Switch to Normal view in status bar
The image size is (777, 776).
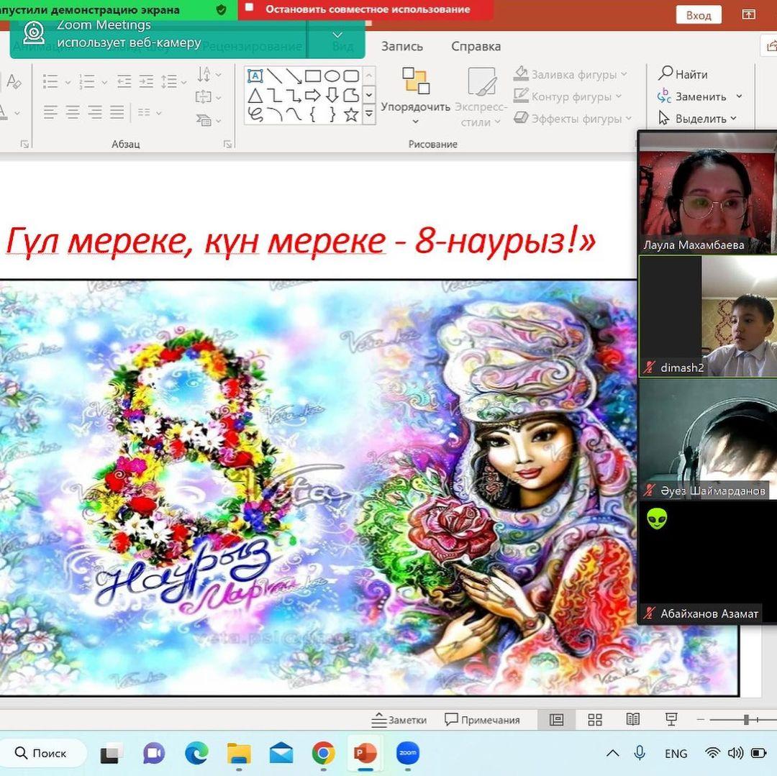click(x=556, y=720)
